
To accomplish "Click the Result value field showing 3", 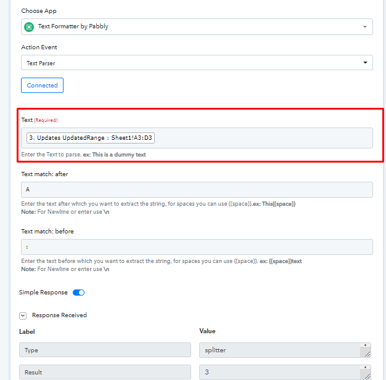I will pos(280,372).
